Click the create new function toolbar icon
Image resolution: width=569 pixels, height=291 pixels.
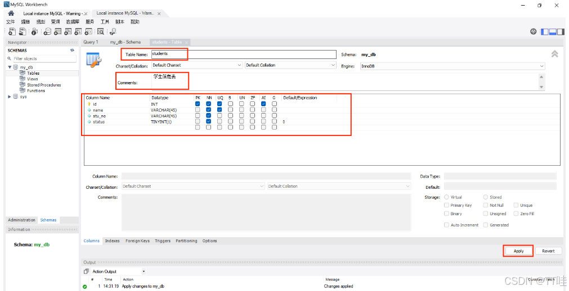point(89,31)
